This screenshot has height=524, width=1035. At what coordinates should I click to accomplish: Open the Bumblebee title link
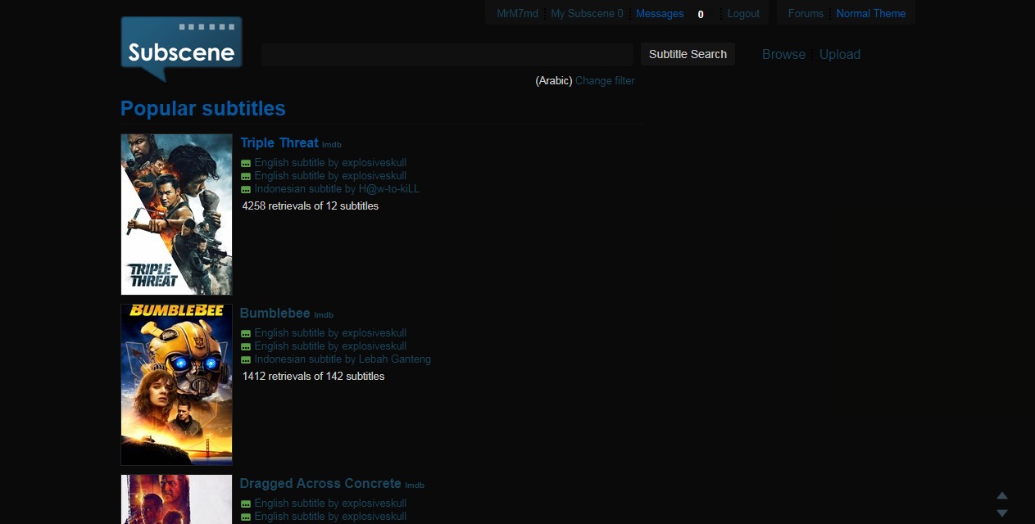[x=275, y=313]
